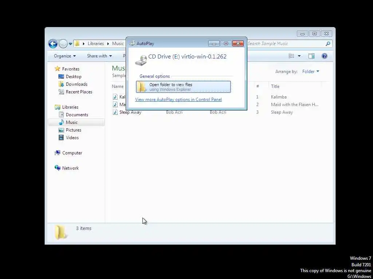Click the folder icon in address bar

pos(77,44)
